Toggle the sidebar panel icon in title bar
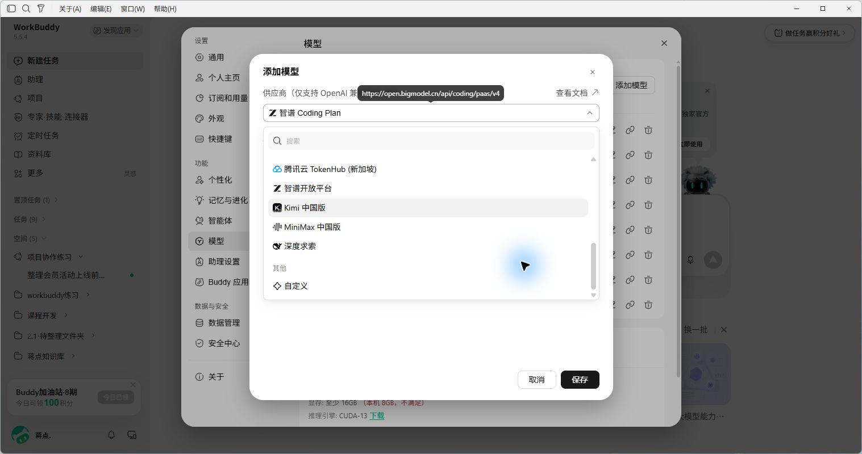The width and height of the screenshot is (862, 454). (11, 9)
